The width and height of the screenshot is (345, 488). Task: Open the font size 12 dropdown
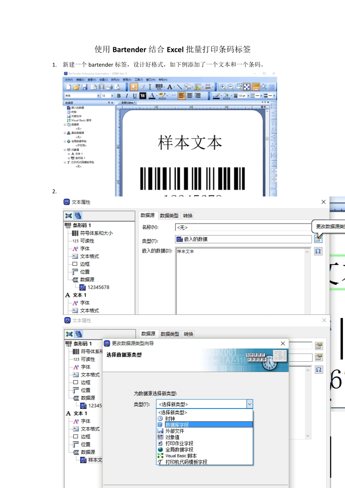[113, 95]
